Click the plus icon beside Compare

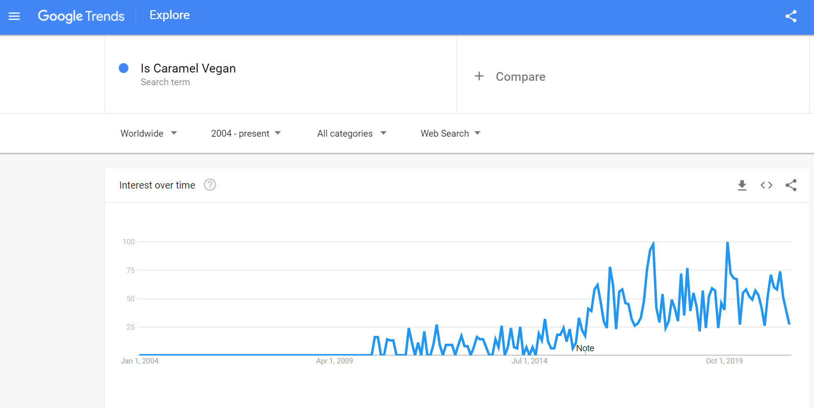479,76
